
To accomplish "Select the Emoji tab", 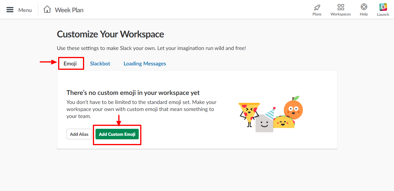I will click(71, 63).
